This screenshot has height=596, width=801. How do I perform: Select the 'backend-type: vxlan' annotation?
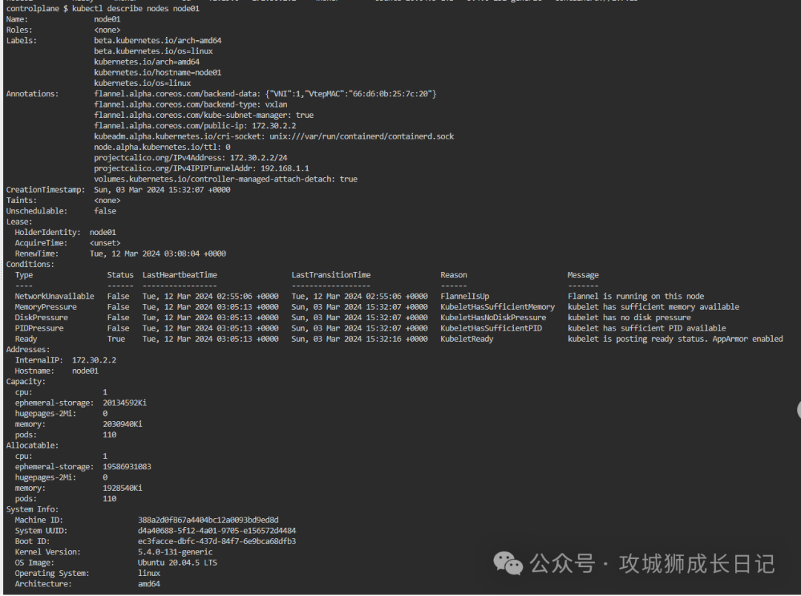tap(191, 105)
